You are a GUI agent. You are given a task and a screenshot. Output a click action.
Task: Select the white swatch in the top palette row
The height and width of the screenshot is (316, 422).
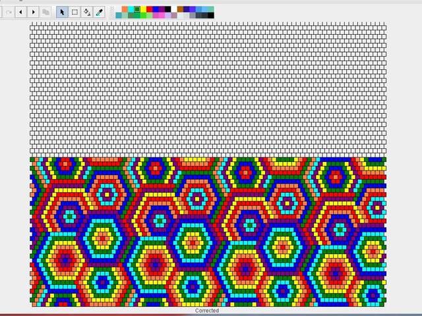click(x=174, y=9)
